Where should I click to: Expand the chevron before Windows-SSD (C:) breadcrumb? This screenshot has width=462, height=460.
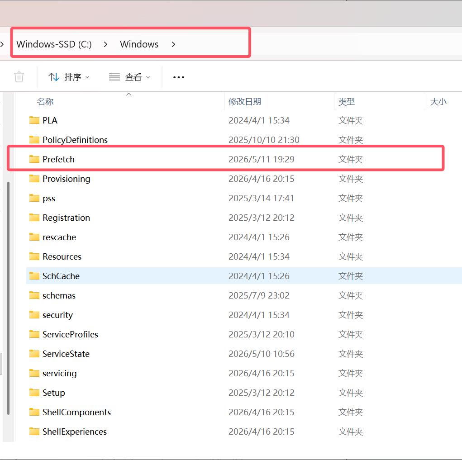2,44
